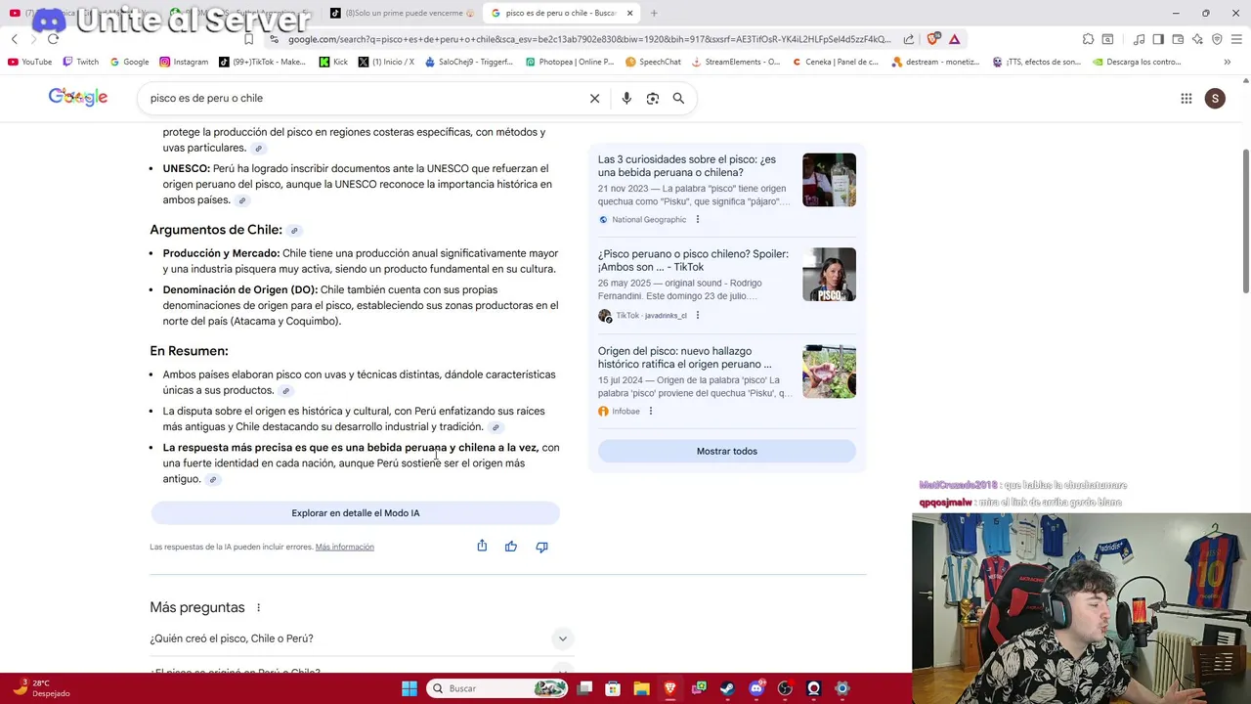Open the 'Más información' link
Viewport: 1251px width, 704px height.
(x=344, y=547)
